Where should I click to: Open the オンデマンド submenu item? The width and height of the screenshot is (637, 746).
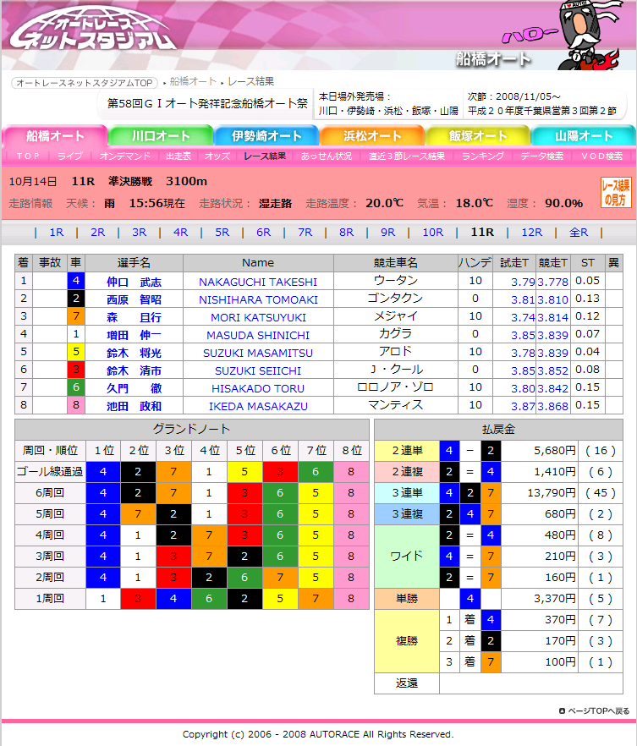point(125,156)
